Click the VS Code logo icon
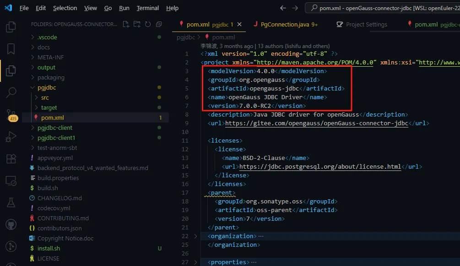The height and width of the screenshot is (266, 460). (x=8, y=8)
